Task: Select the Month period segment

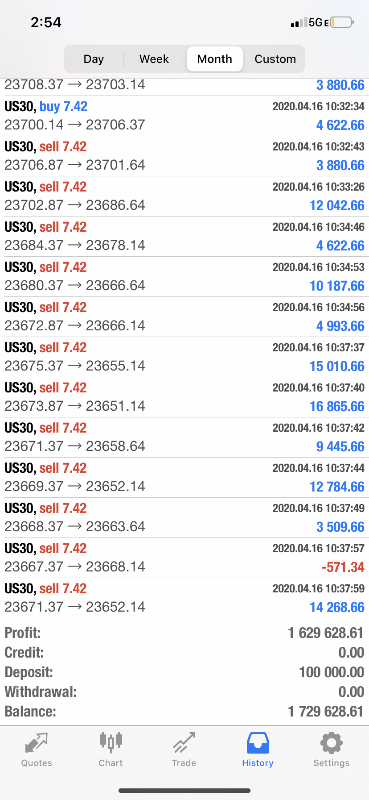Action: pyautogui.click(x=215, y=59)
